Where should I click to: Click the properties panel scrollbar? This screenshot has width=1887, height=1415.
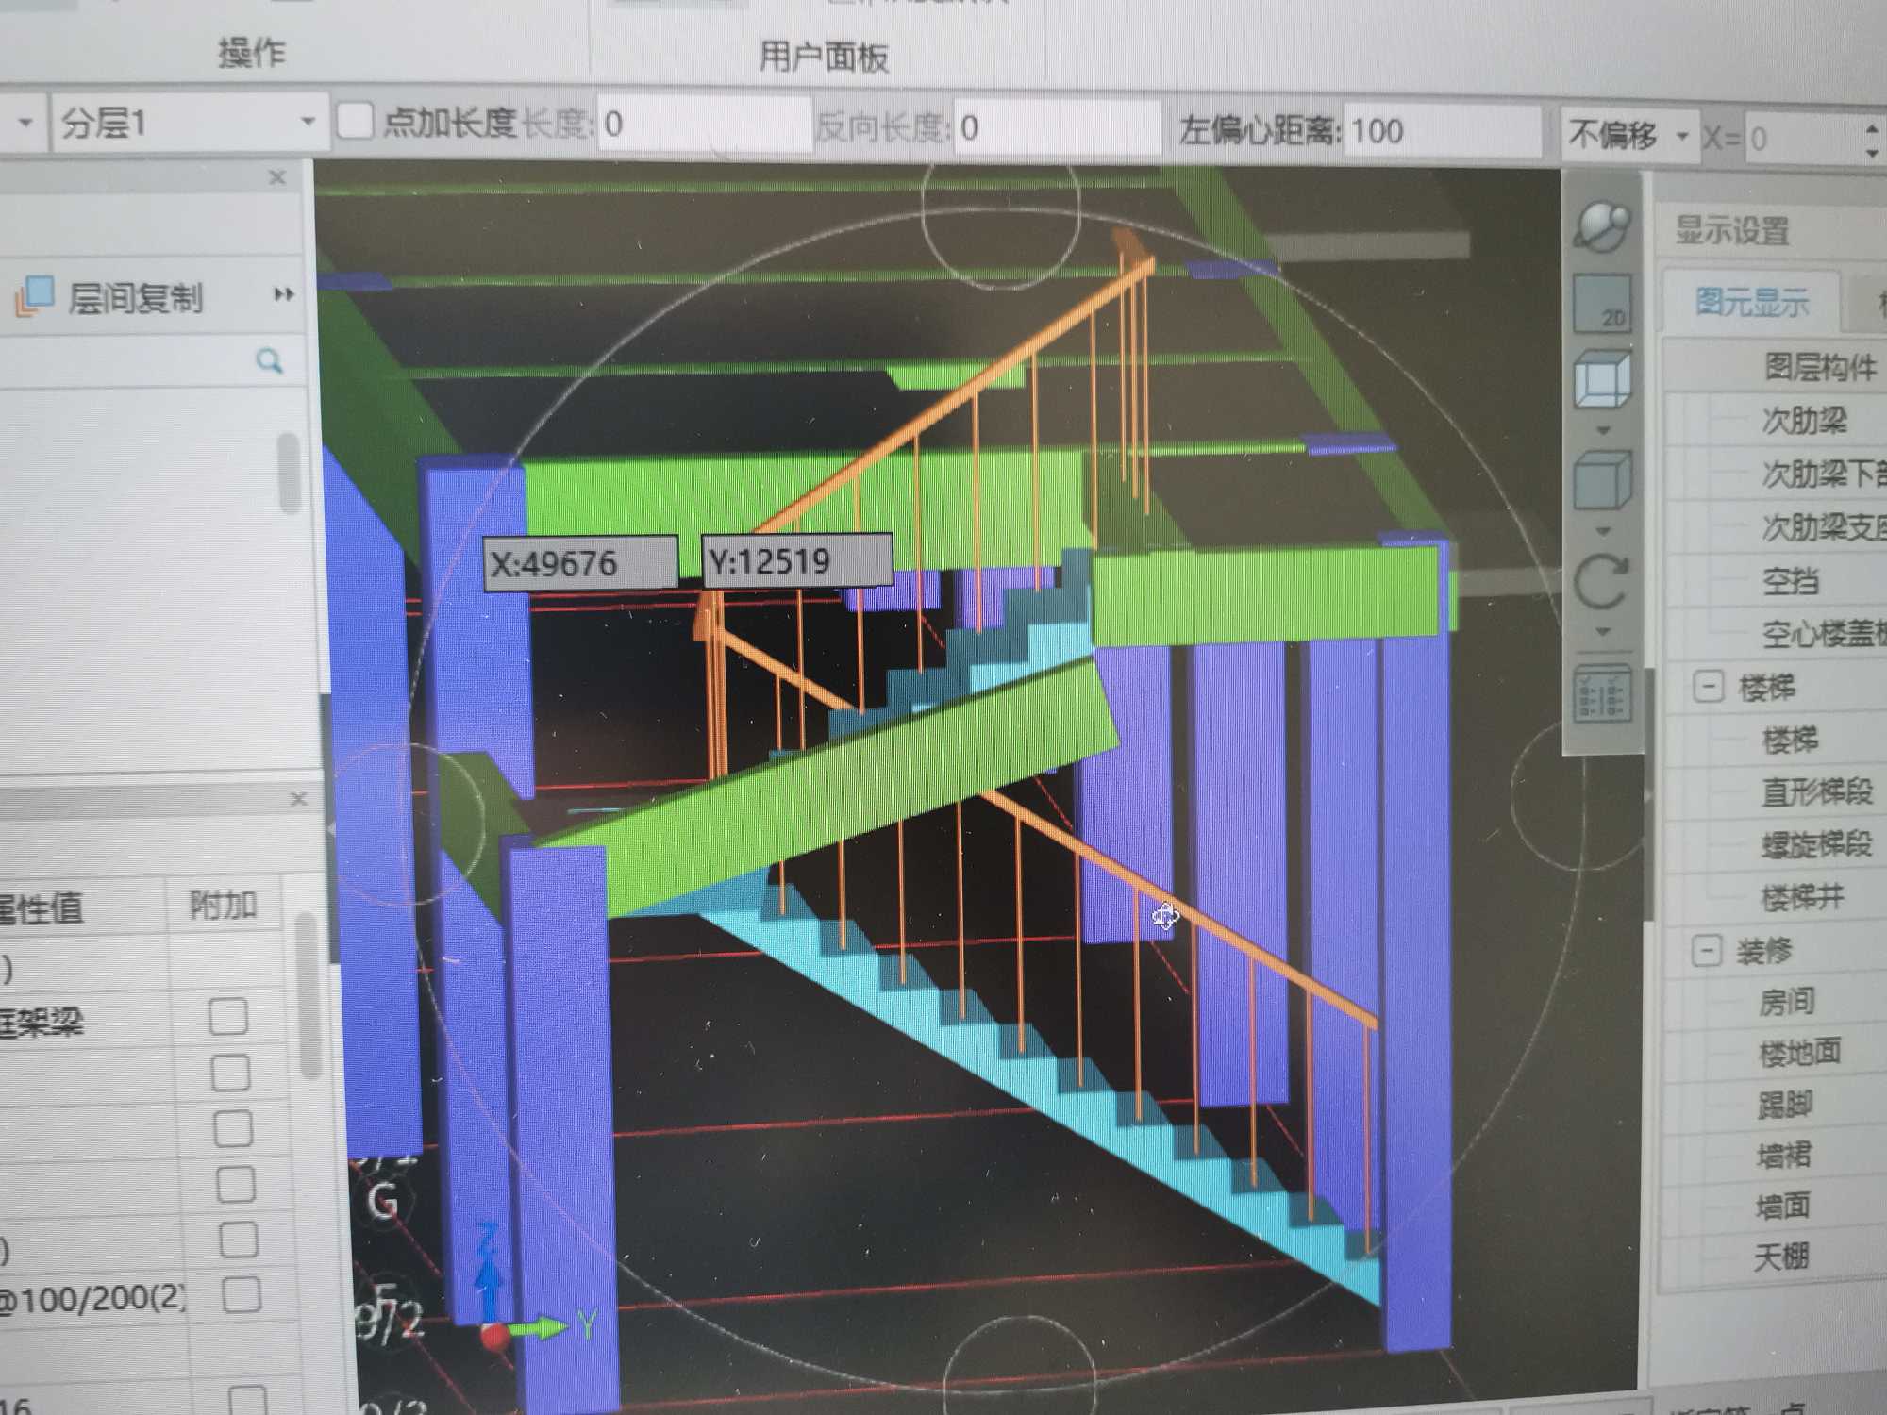pos(309,995)
